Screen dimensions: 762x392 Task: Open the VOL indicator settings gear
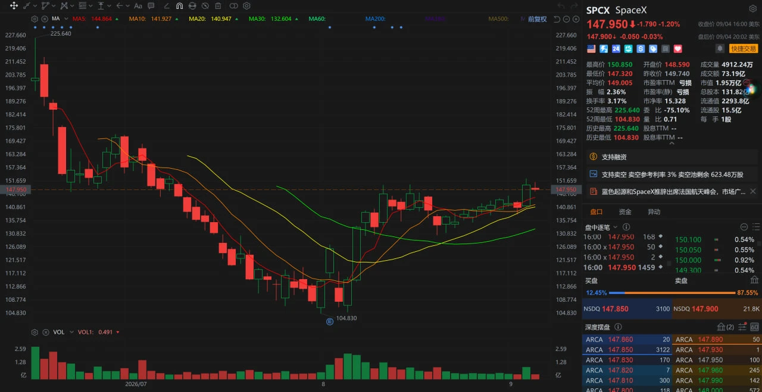[35, 332]
